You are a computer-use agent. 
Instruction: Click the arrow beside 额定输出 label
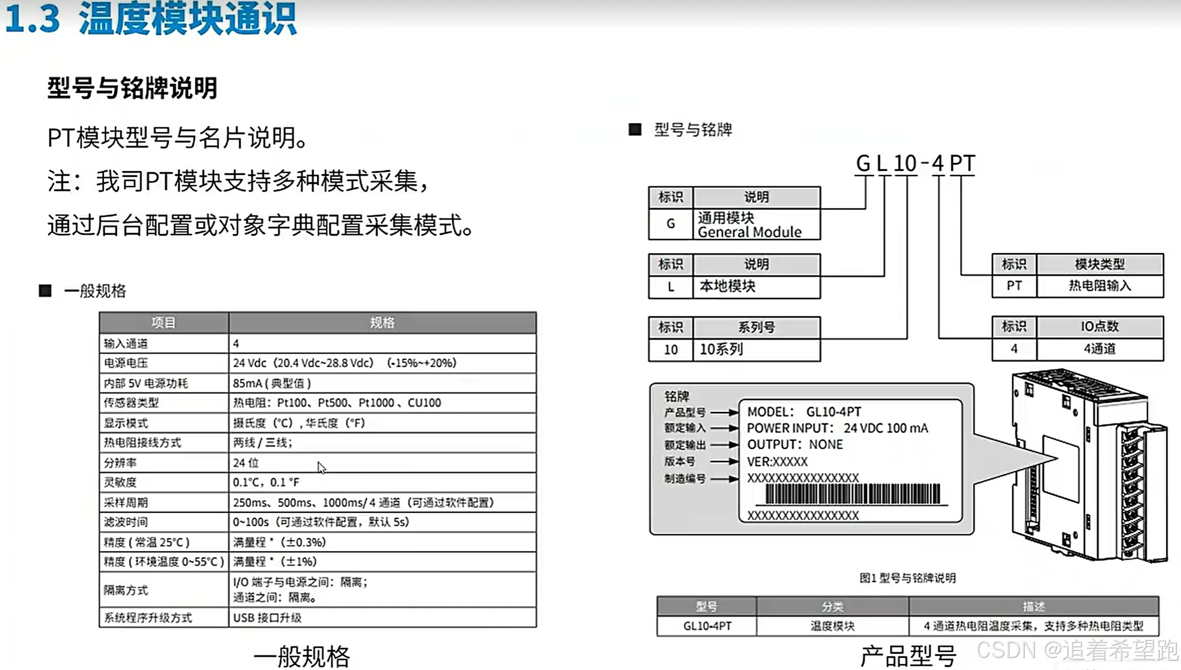tap(725, 444)
